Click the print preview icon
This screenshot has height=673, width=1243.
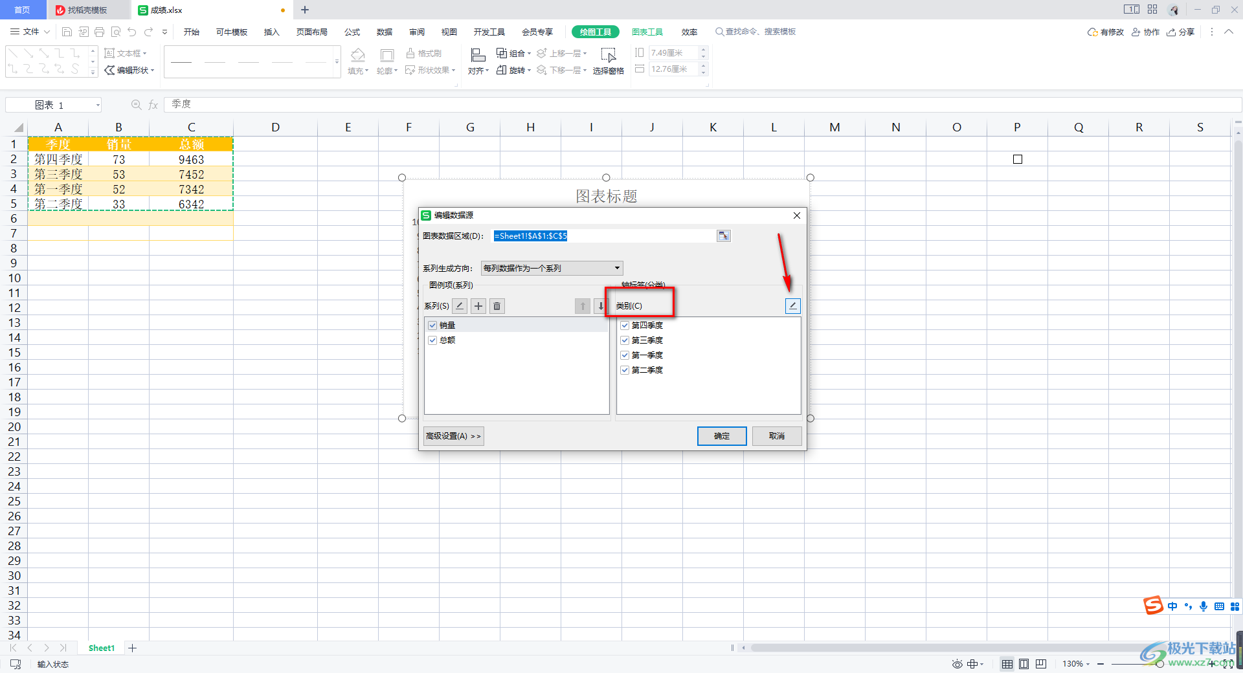(x=116, y=32)
